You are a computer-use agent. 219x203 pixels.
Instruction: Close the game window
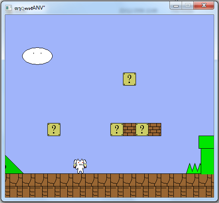pos(204,6)
